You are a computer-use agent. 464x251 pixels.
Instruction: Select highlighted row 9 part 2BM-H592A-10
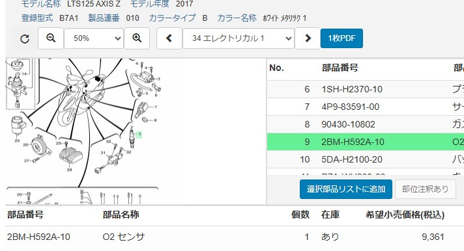(x=366, y=142)
